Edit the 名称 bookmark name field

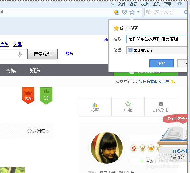(157, 39)
